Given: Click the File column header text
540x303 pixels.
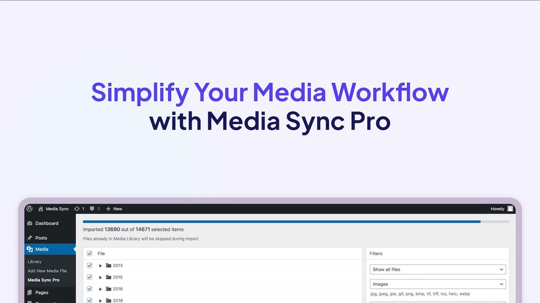Looking at the screenshot, I should (101, 254).
